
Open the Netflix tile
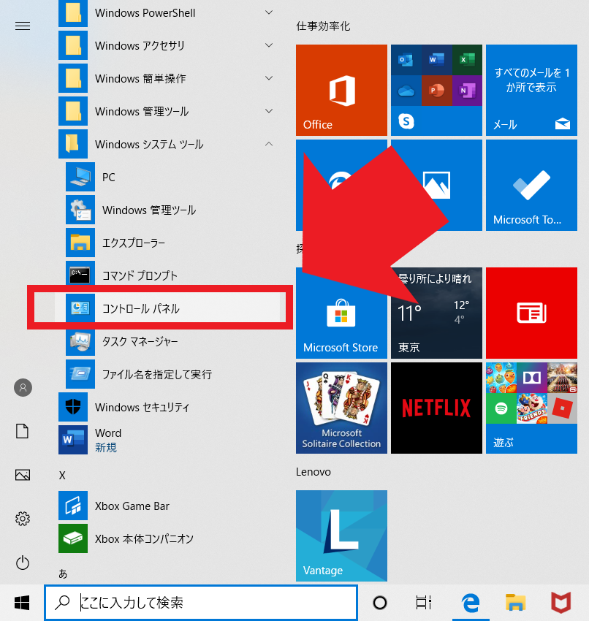436,408
